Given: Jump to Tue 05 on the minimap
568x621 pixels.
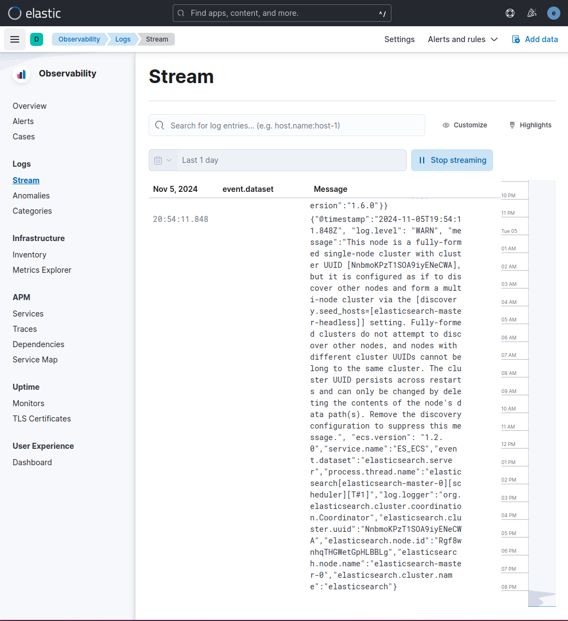Looking at the screenshot, I should point(509,231).
